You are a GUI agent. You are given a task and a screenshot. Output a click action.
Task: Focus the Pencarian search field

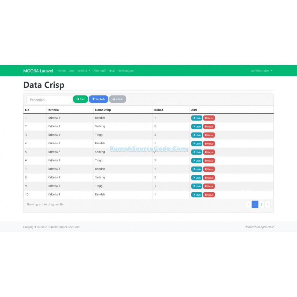[49, 100]
